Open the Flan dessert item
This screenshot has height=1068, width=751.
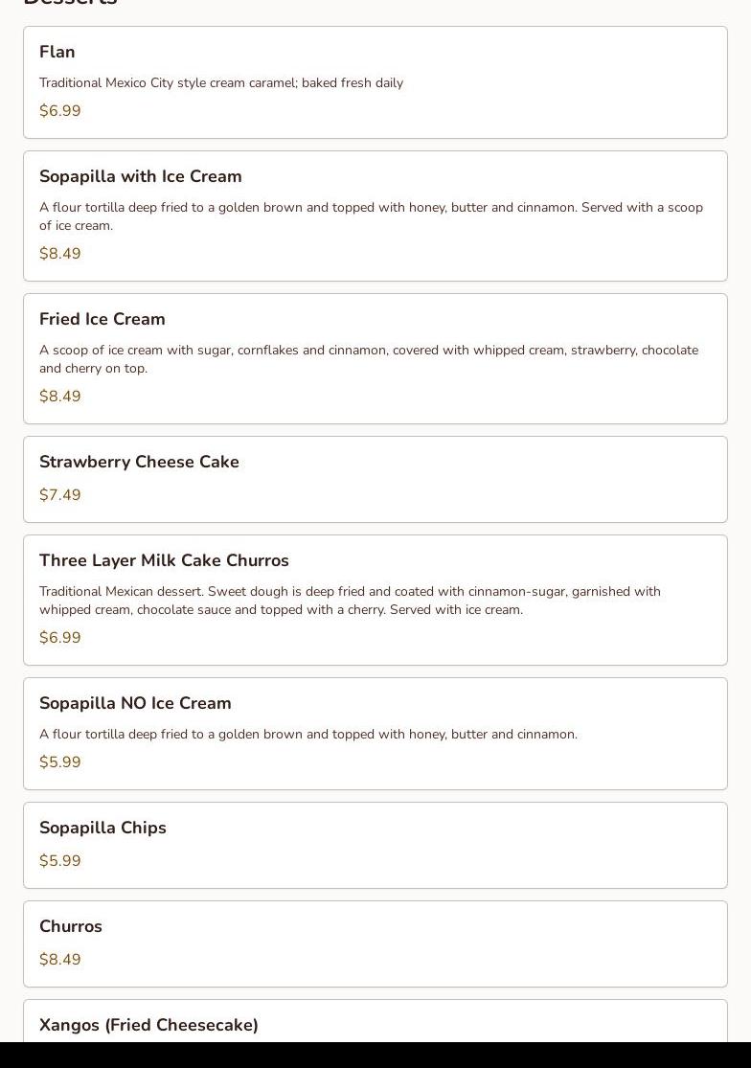click(375, 82)
